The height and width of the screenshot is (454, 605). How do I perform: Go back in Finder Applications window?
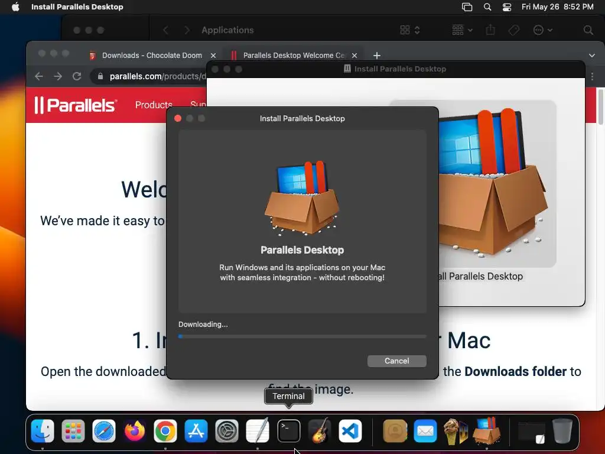pyautogui.click(x=165, y=30)
